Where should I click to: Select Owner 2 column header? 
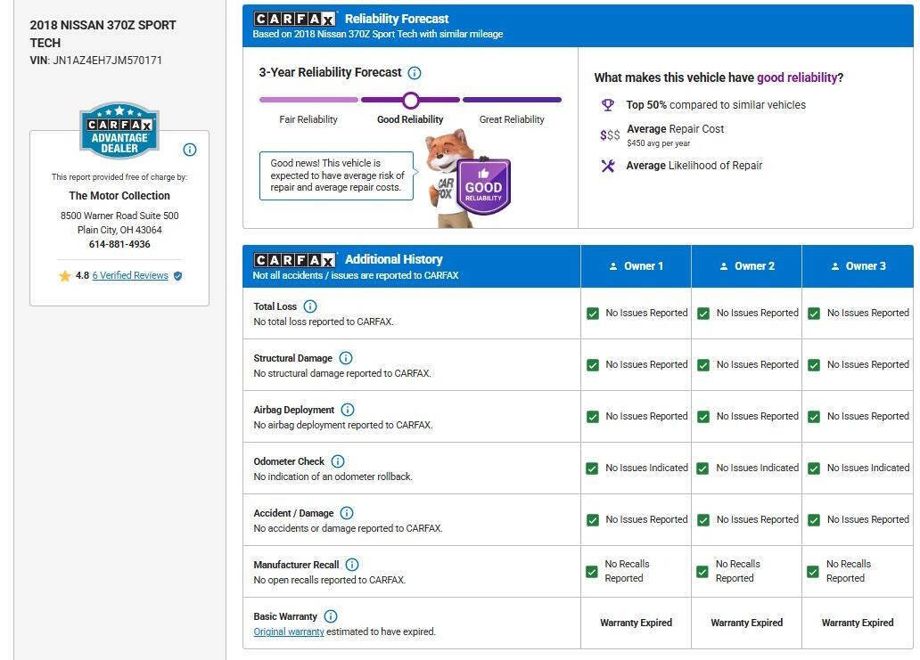746,266
